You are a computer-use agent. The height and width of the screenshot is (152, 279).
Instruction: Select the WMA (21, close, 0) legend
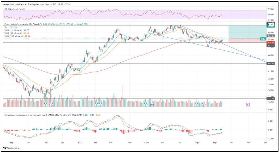[x=13, y=30]
